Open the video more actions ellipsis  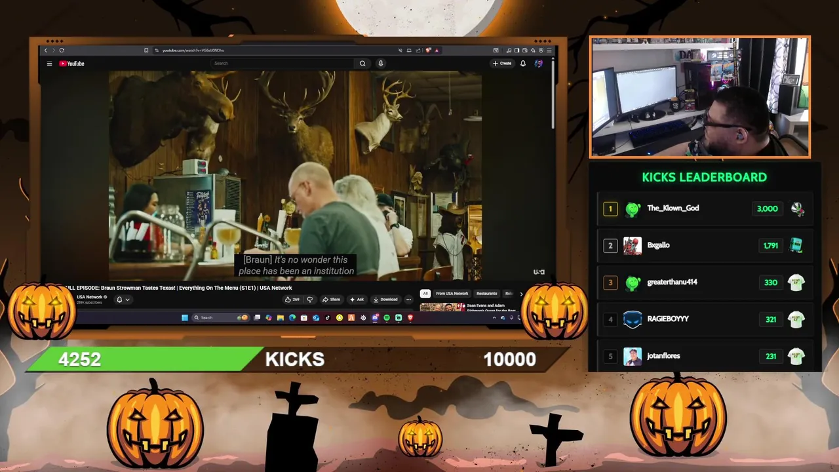408,300
